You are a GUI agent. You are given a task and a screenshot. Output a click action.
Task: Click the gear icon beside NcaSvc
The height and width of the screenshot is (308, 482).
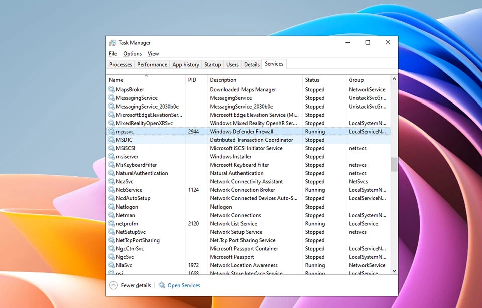click(x=111, y=181)
